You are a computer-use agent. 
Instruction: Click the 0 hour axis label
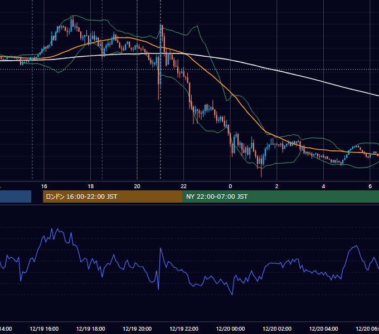pos(230,186)
